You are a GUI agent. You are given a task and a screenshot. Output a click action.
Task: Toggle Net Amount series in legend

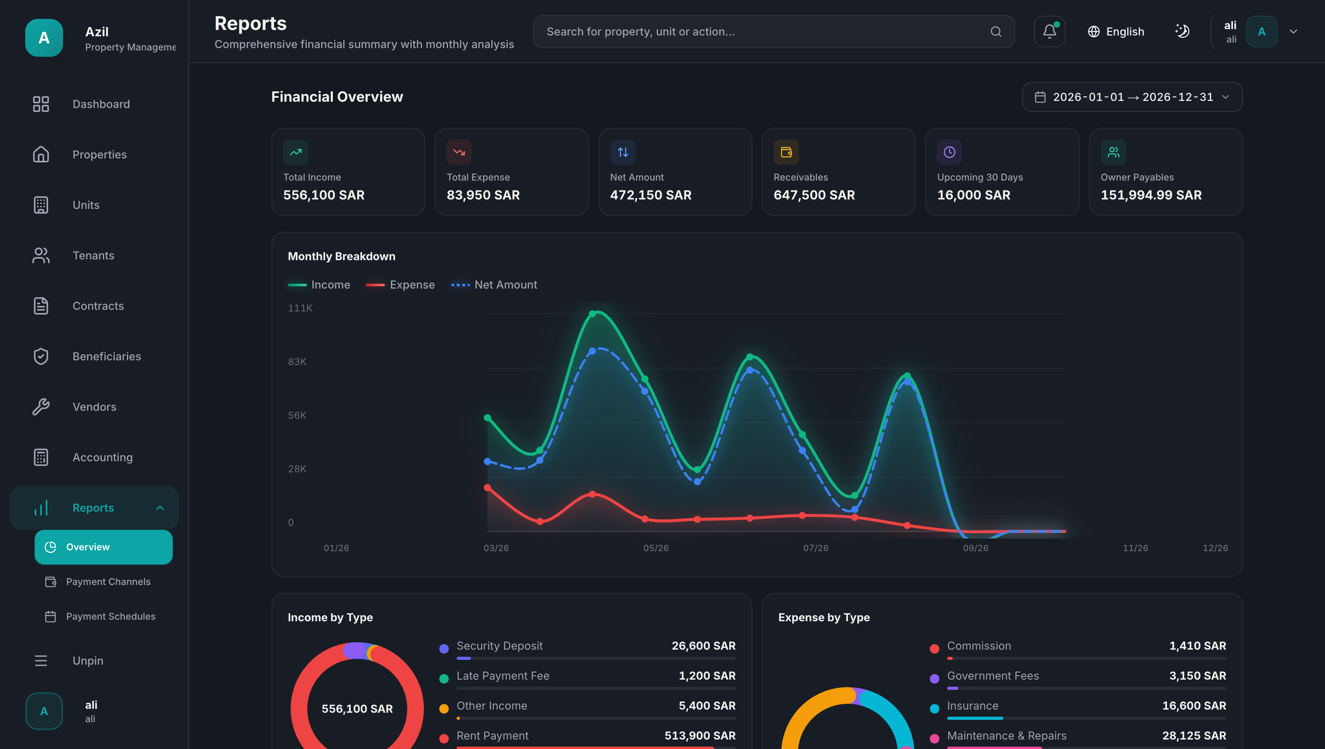click(x=494, y=285)
